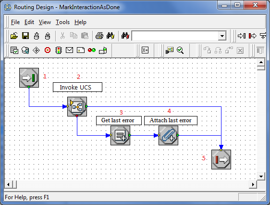Viewport: 270px width, 205px height.
Task: Open the View menu
Action: [x=45, y=22]
